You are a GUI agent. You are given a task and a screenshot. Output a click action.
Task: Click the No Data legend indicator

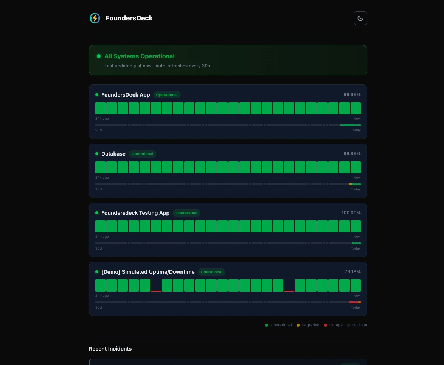click(x=348, y=325)
